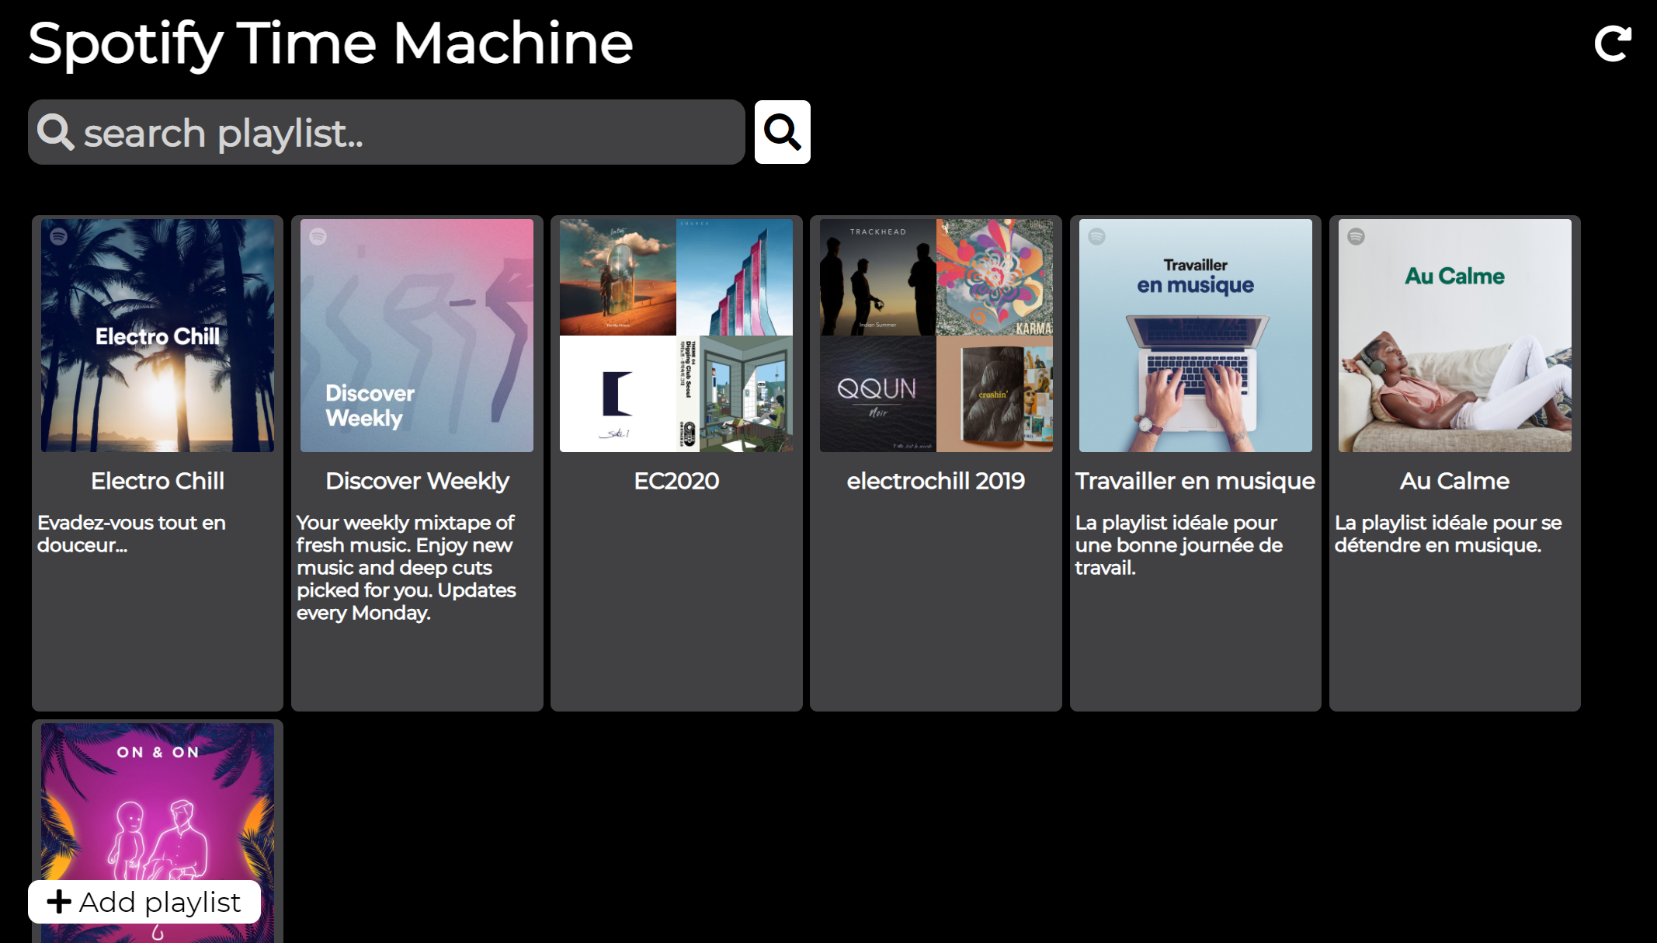
Task: Click the Discover Weekly description text
Action: pyautogui.click(x=405, y=567)
